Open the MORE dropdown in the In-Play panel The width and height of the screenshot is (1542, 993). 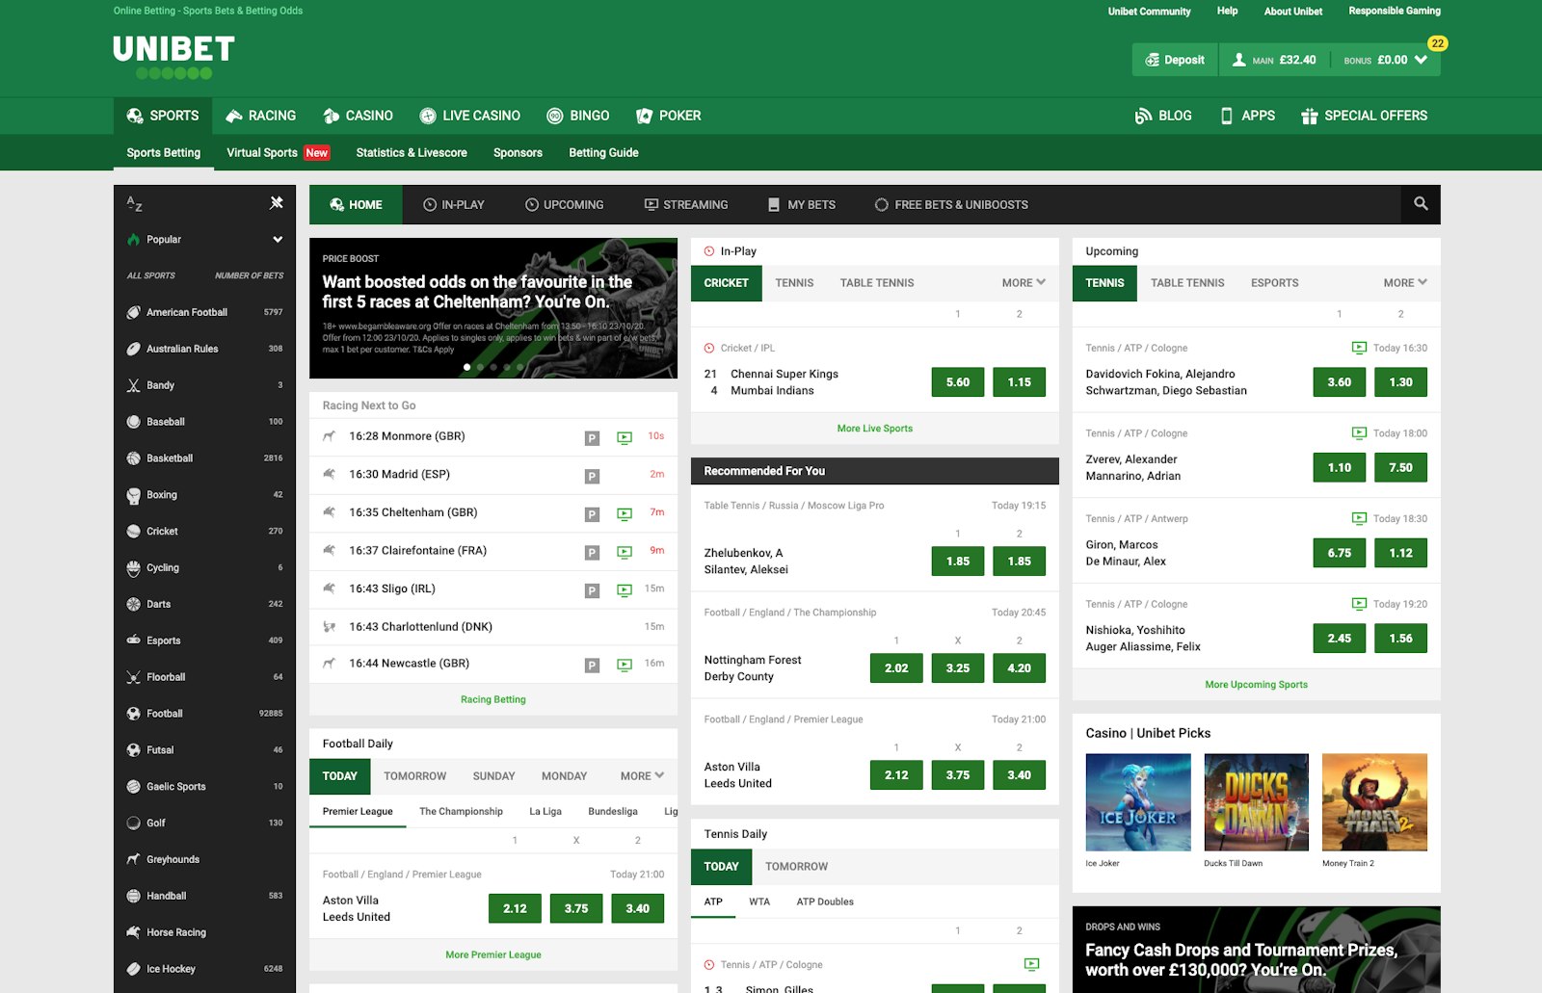tap(1021, 282)
